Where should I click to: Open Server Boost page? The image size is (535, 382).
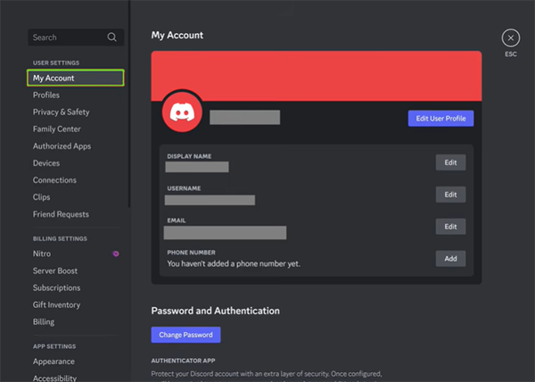coord(55,270)
